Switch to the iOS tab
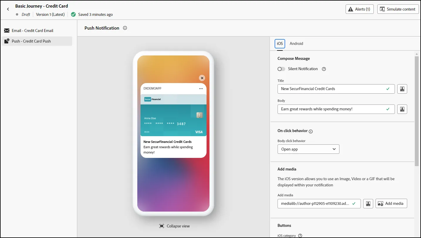Viewport: 421px width, 238px height. tap(280, 44)
